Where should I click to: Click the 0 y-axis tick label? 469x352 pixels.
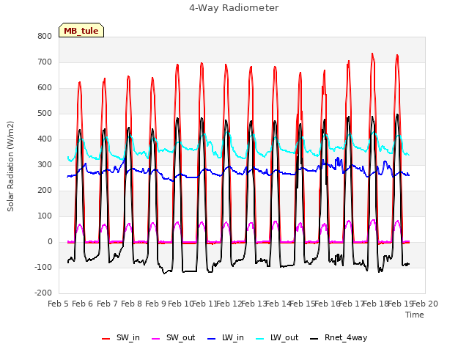pyautogui.click(x=50, y=242)
